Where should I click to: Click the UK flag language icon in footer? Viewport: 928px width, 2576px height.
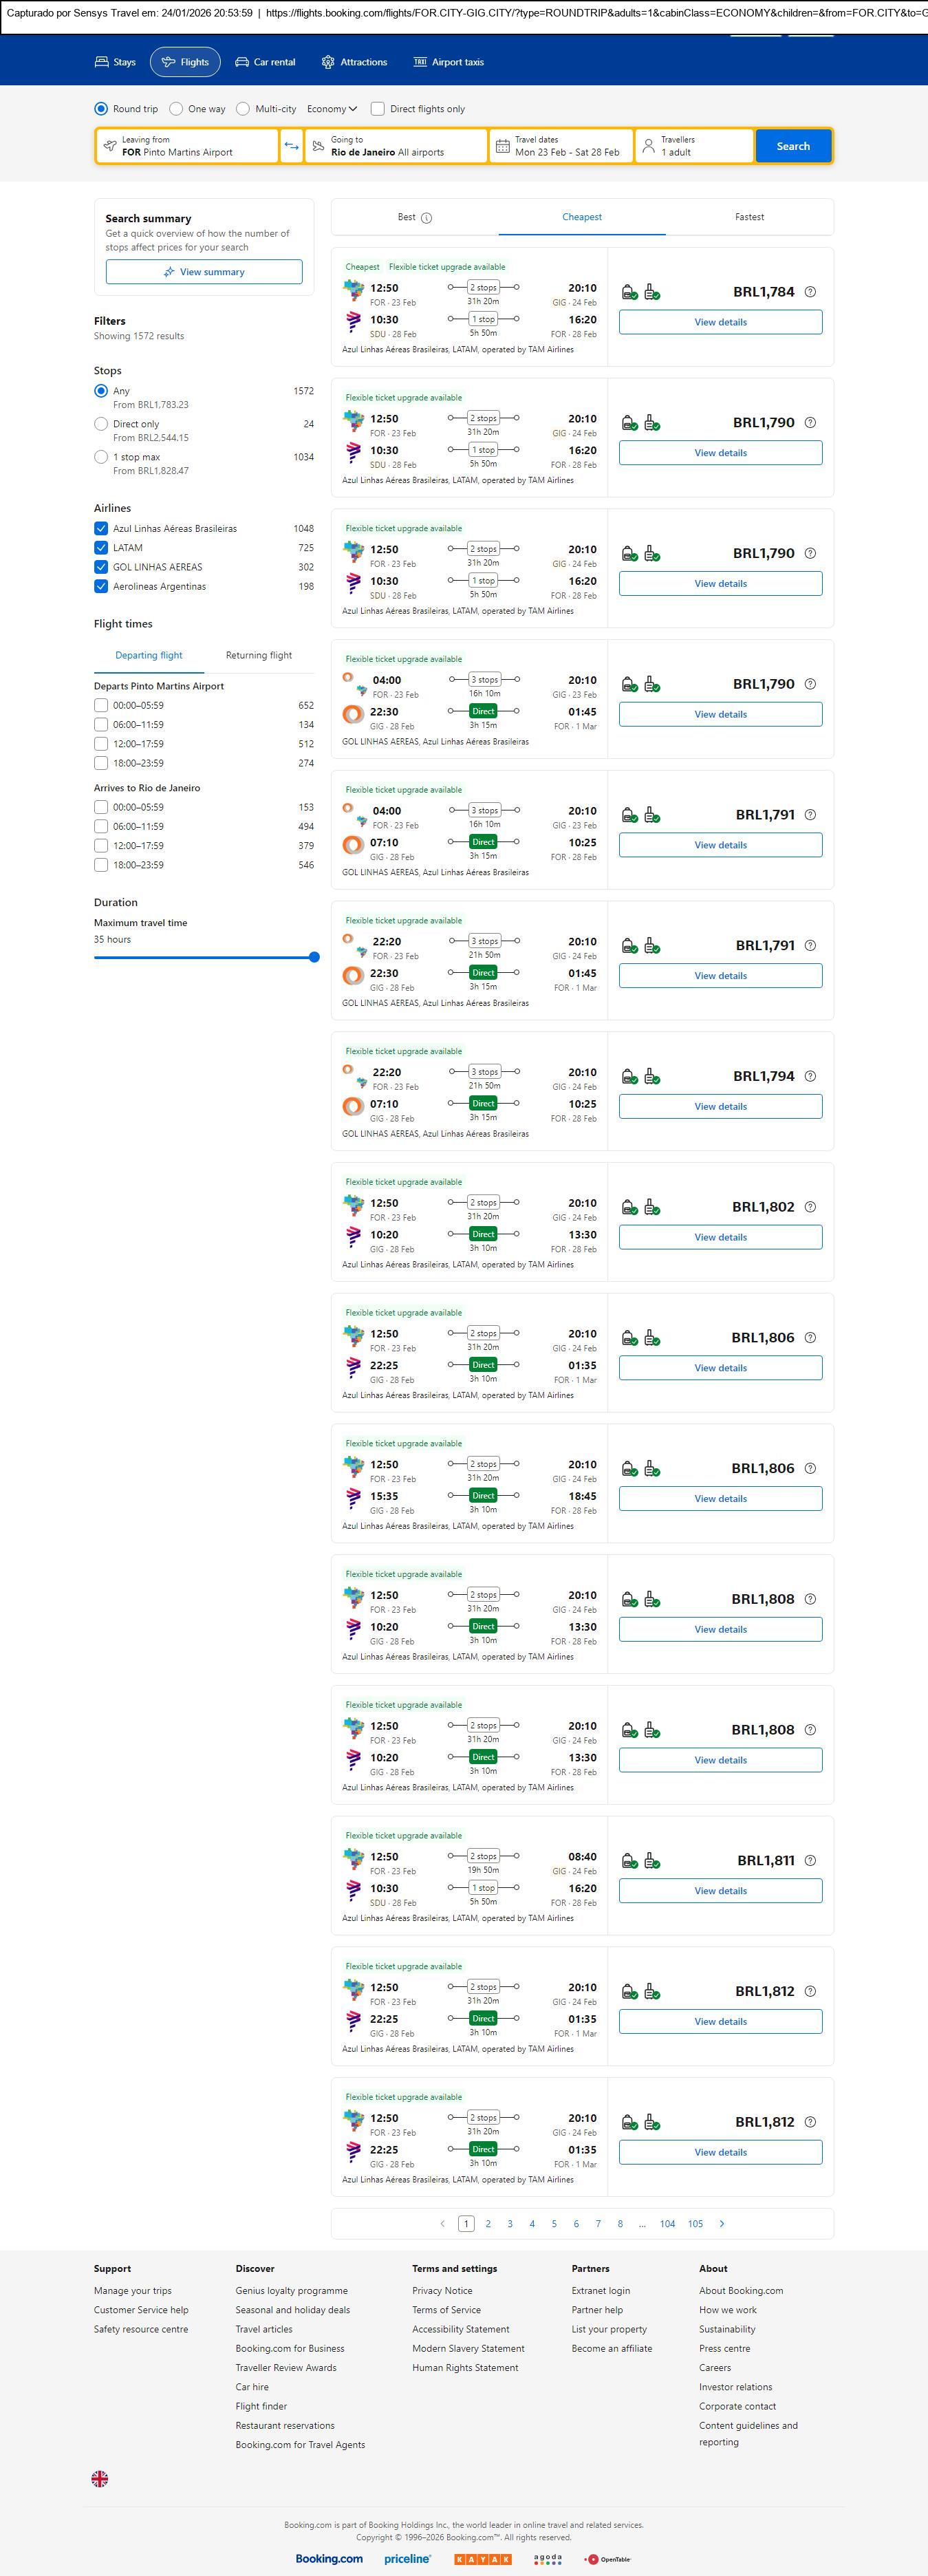click(x=100, y=2478)
